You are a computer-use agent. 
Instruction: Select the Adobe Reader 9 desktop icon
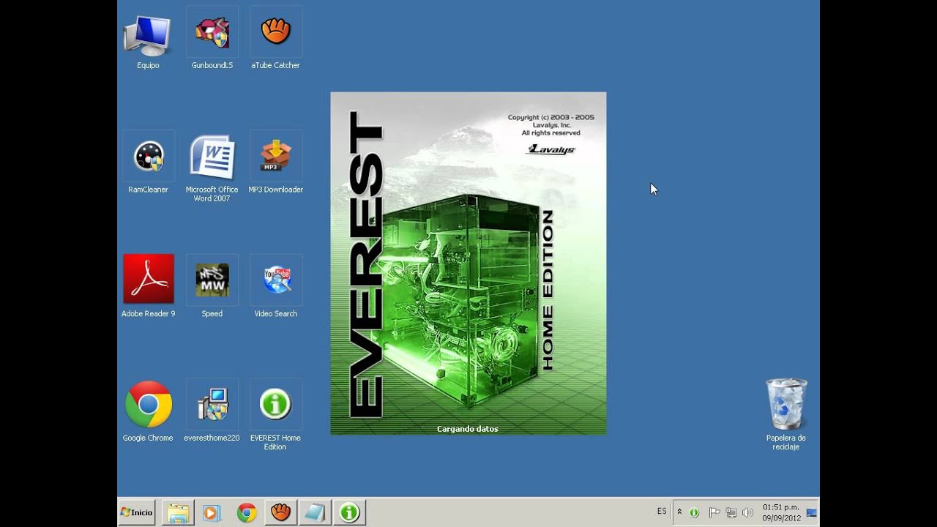point(149,287)
